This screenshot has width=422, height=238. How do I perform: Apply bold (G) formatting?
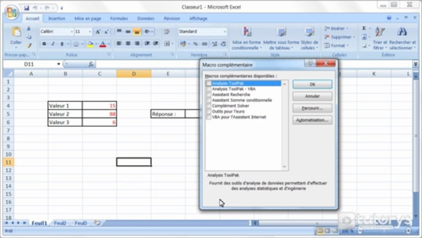pyautogui.click(x=44, y=44)
